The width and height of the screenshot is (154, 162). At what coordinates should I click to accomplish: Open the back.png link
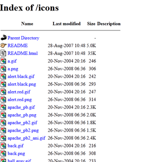click(16, 153)
